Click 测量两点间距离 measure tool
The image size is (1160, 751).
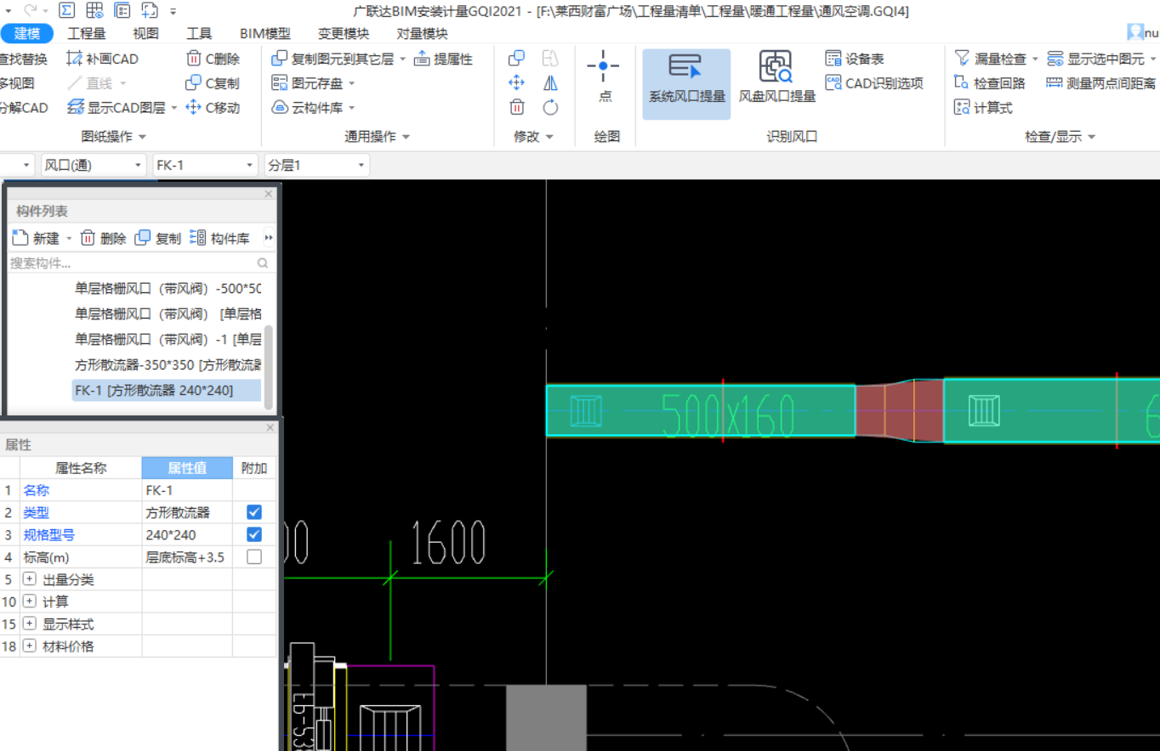tap(1101, 83)
